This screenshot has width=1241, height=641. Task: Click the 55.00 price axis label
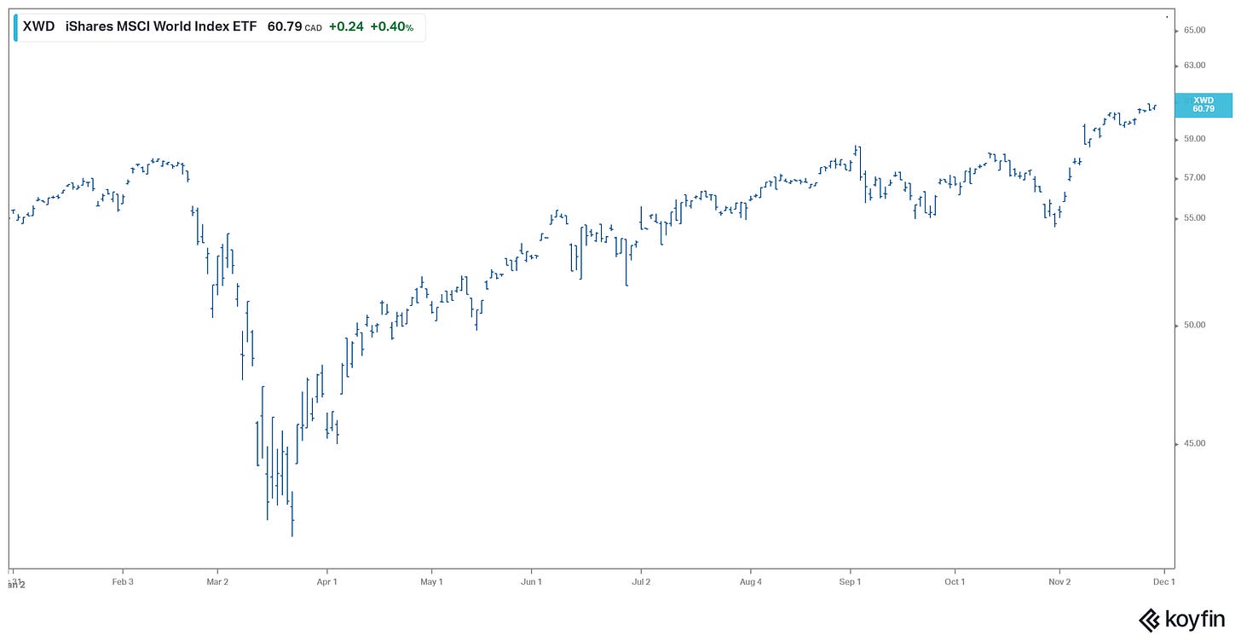coord(1194,218)
